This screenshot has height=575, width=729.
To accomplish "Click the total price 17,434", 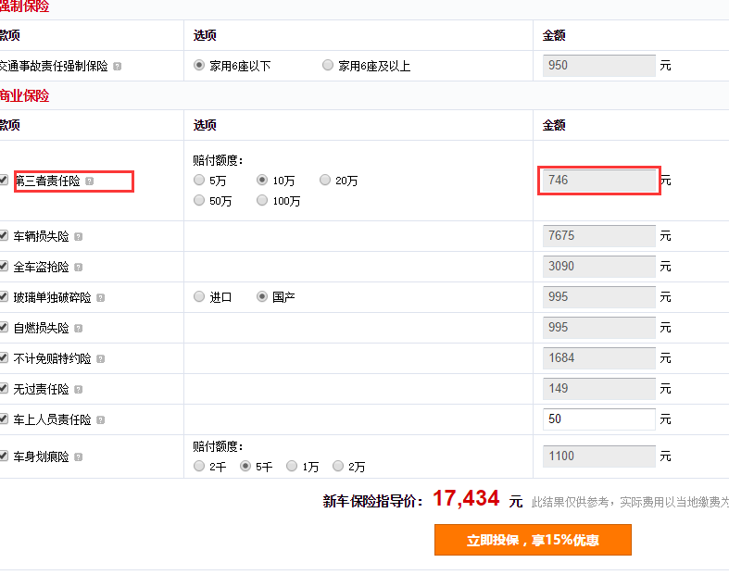I will click(x=466, y=499).
